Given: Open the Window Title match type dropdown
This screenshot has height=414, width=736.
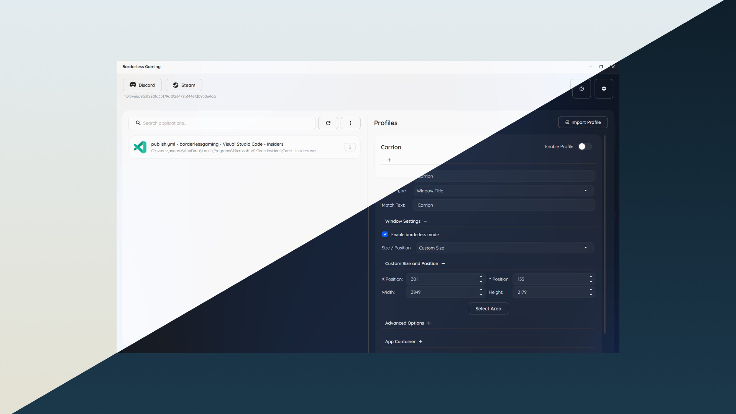Looking at the screenshot, I should (x=503, y=191).
